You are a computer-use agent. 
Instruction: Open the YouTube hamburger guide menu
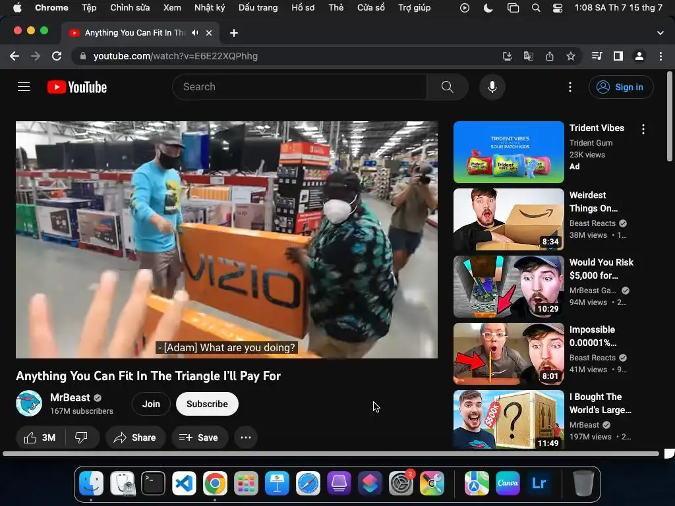(24, 87)
